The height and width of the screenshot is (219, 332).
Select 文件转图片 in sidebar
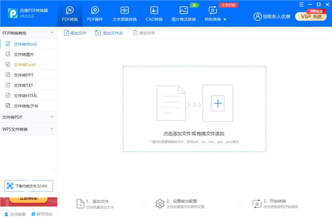click(x=29, y=54)
